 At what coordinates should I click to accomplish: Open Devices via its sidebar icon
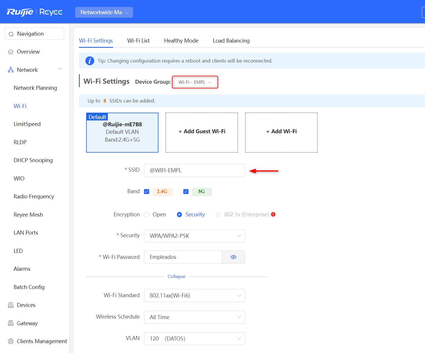[x=10, y=305]
